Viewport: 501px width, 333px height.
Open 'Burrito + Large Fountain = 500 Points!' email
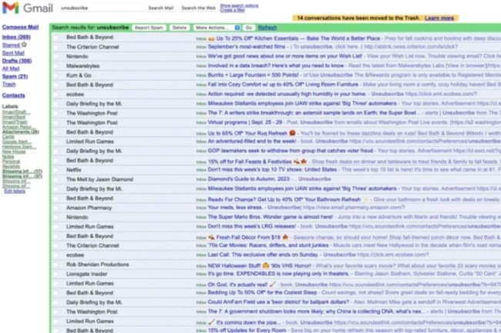(253, 75)
